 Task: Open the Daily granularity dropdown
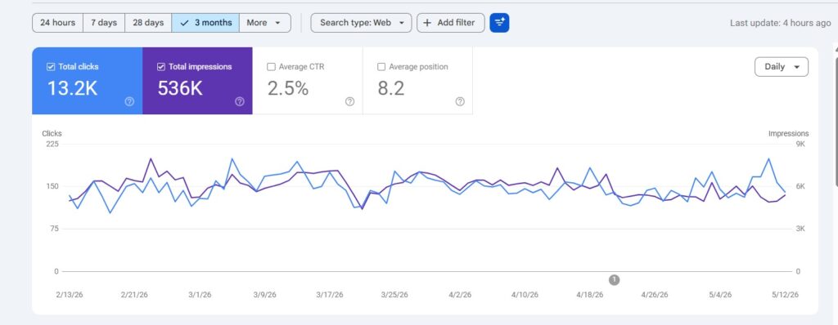coord(782,67)
